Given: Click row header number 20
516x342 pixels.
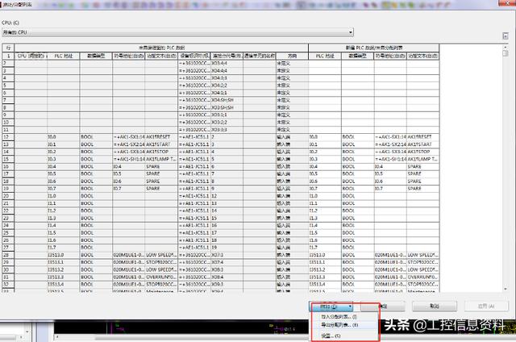Looking at the screenshot, I should pos(8,196).
